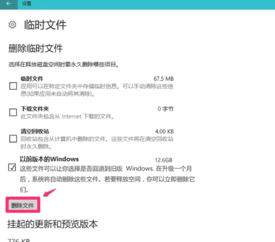The width and height of the screenshot is (275, 242).
Task: Click the 67.5 MB size value
Action: point(164,79)
